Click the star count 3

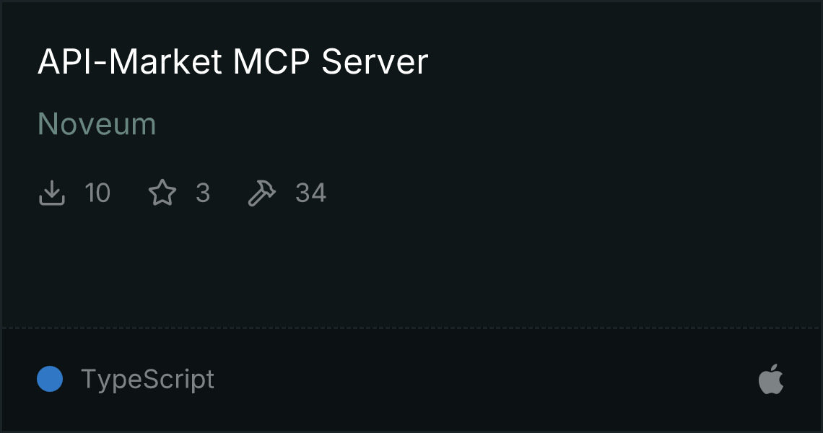pyautogui.click(x=203, y=193)
